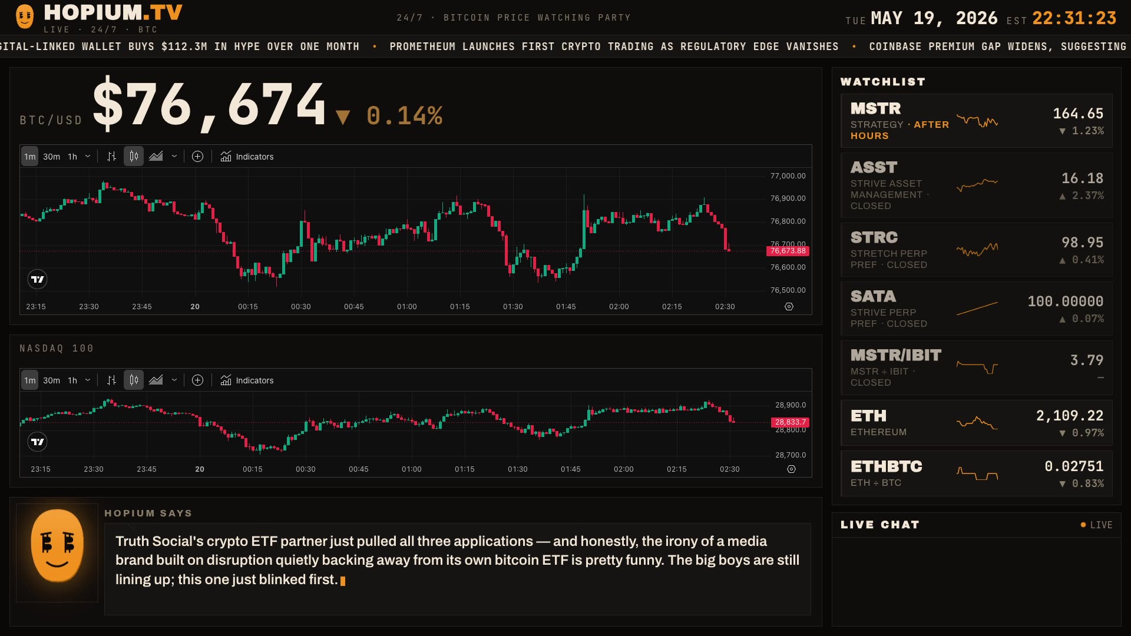Select area chart style in Nasdaq chart toolbar
The height and width of the screenshot is (636, 1131).
156,380
